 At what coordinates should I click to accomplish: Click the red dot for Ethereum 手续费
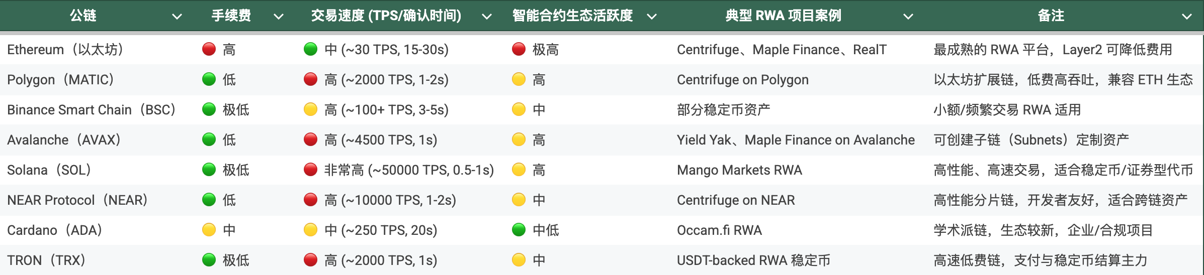(x=209, y=49)
